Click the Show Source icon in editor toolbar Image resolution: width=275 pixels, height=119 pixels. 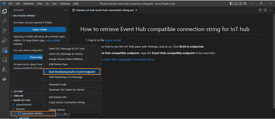point(260,10)
